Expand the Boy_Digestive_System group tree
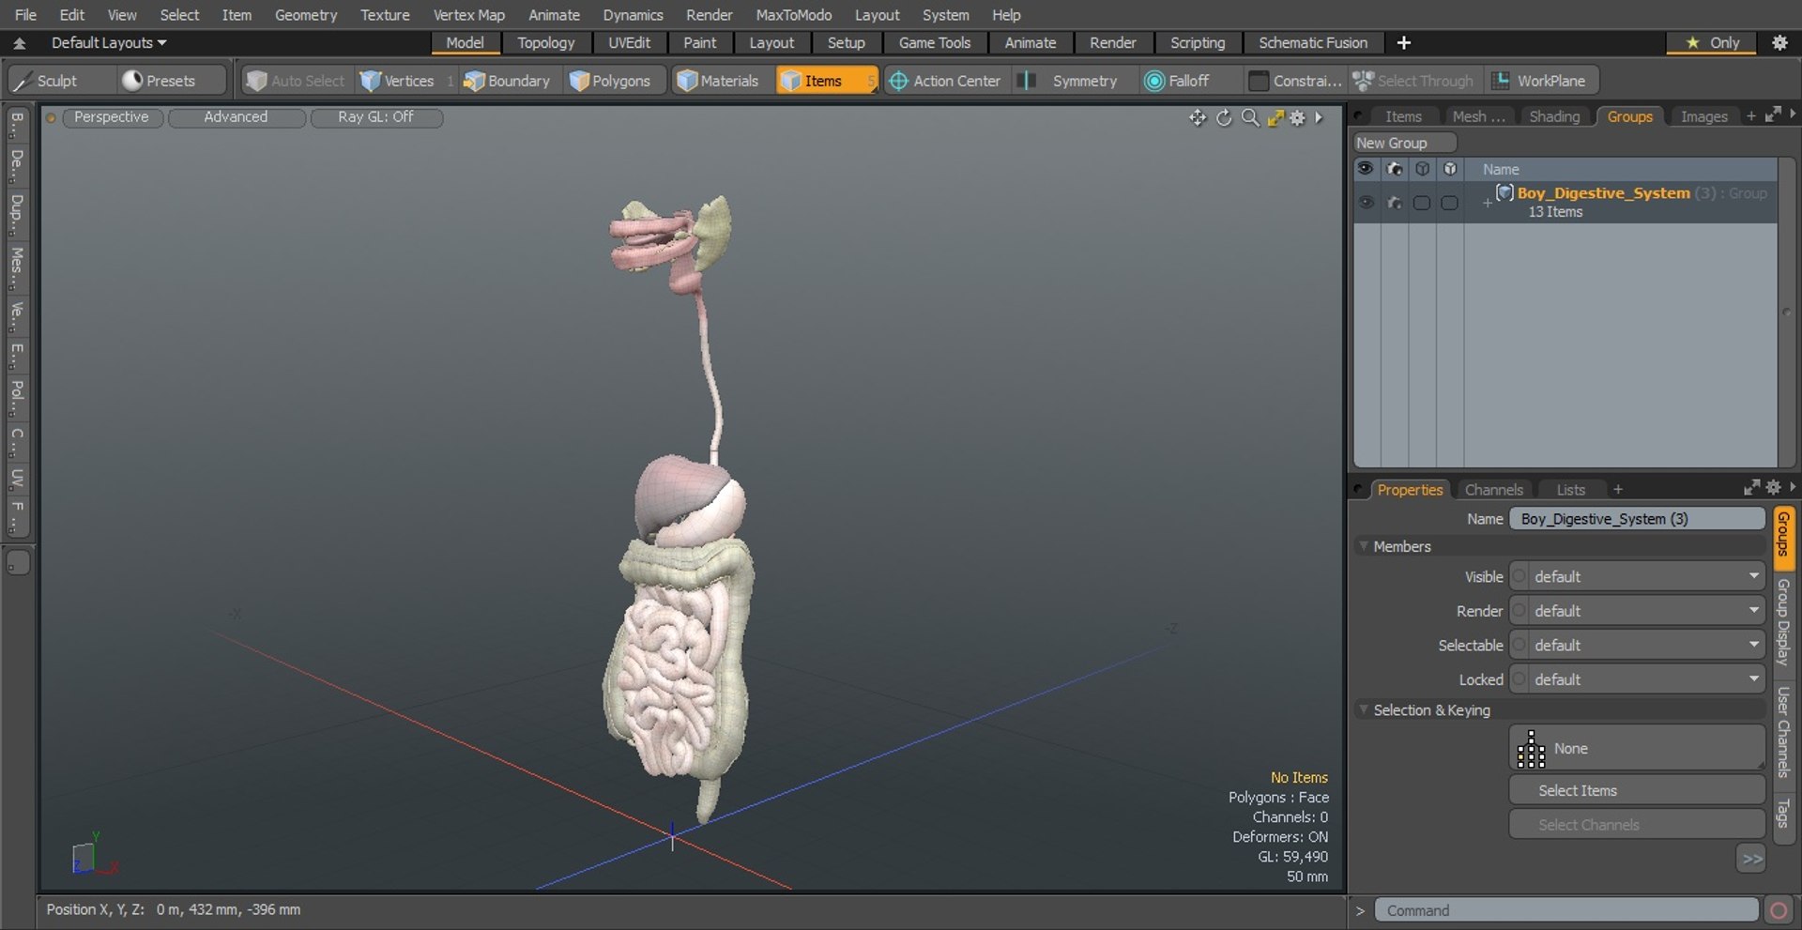The image size is (1802, 930). coord(1487,202)
